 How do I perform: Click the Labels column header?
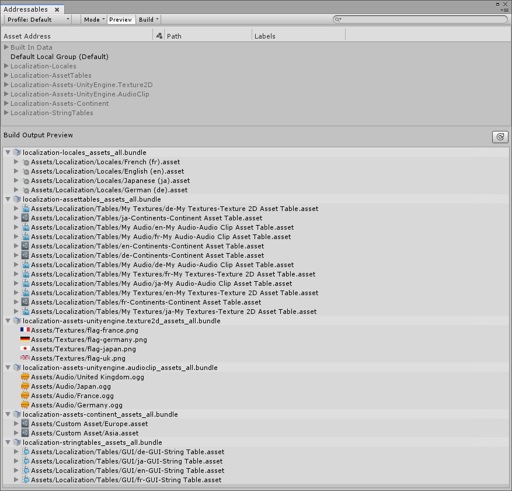pyautogui.click(x=264, y=36)
